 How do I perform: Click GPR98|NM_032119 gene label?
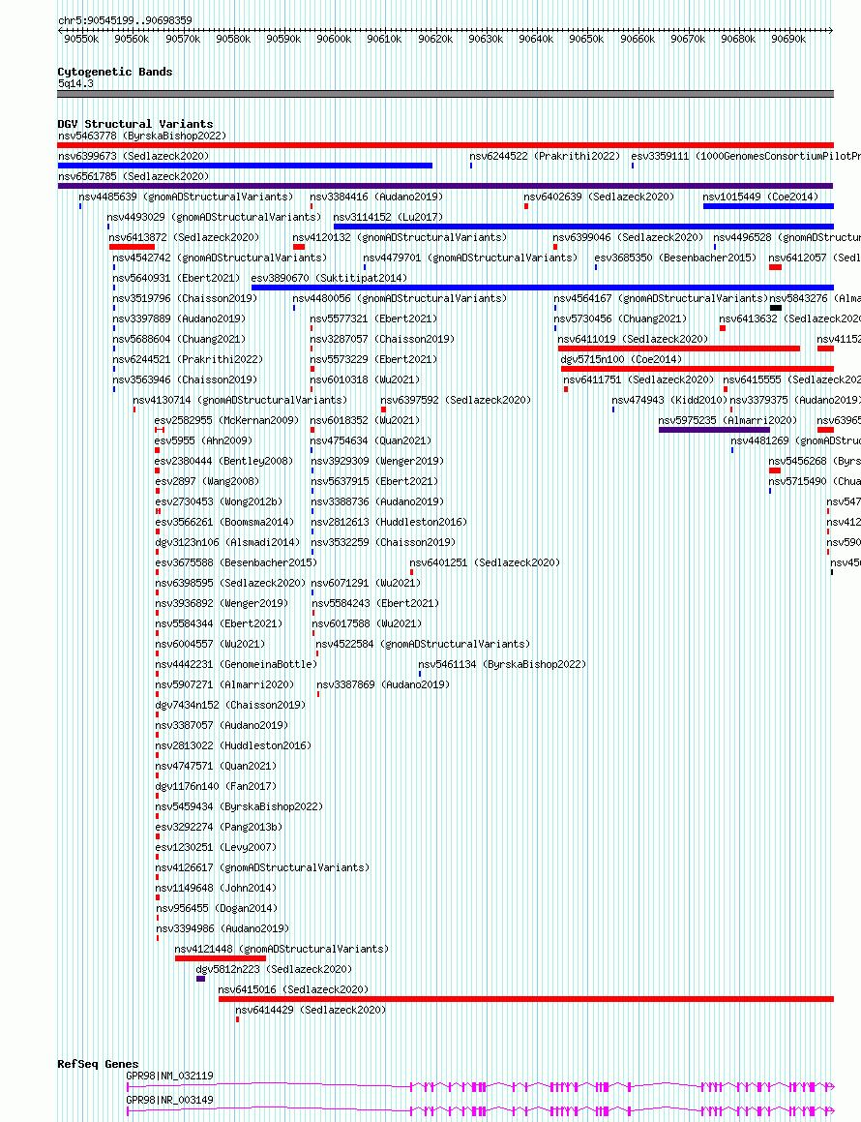[x=169, y=1076]
